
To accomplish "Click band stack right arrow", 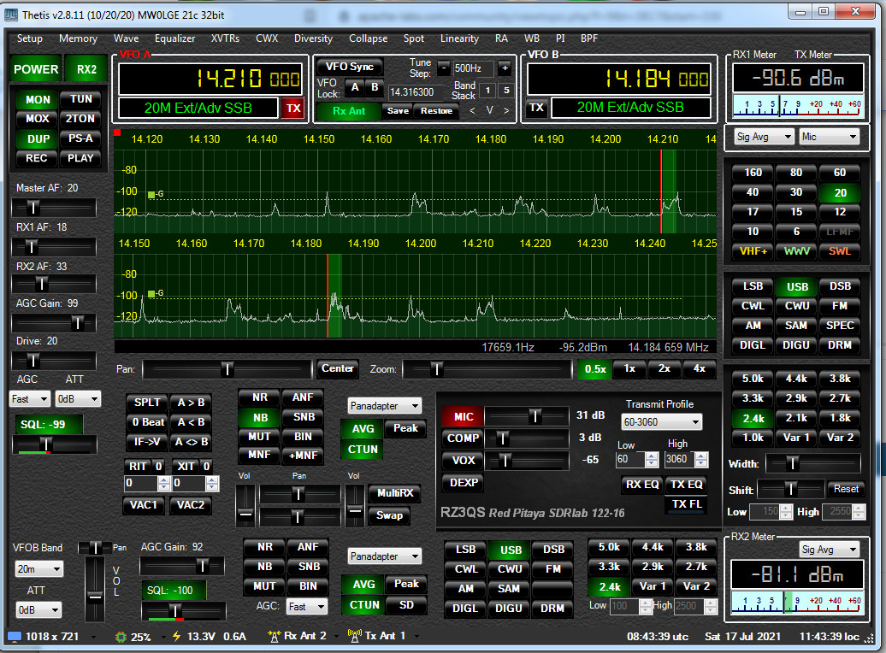I will pyautogui.click(x=506, y=111).
